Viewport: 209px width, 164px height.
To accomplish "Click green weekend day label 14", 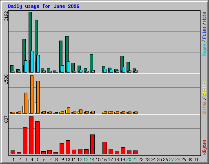I will 92,159.
